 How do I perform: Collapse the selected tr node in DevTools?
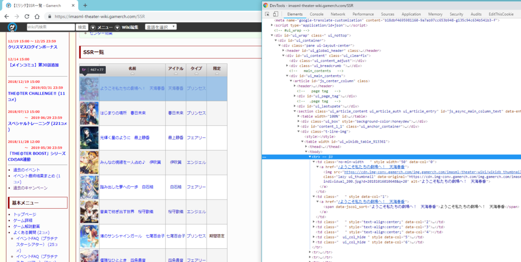click(310, 157)
